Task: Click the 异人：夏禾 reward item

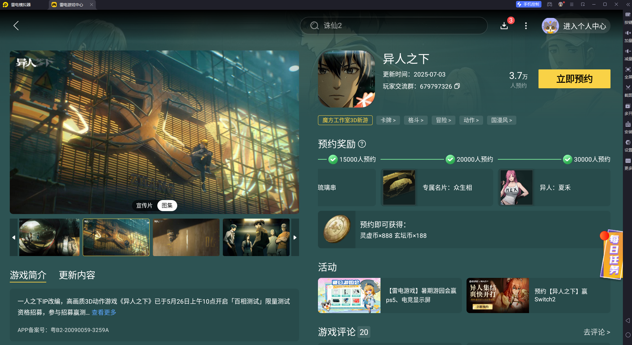Action: click(554, 187)
